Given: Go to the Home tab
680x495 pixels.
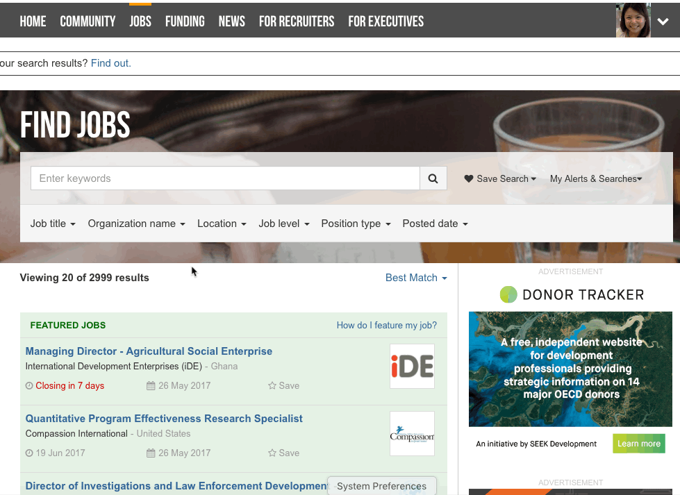Looking at the screenshot, I should [x=33, y=22].
